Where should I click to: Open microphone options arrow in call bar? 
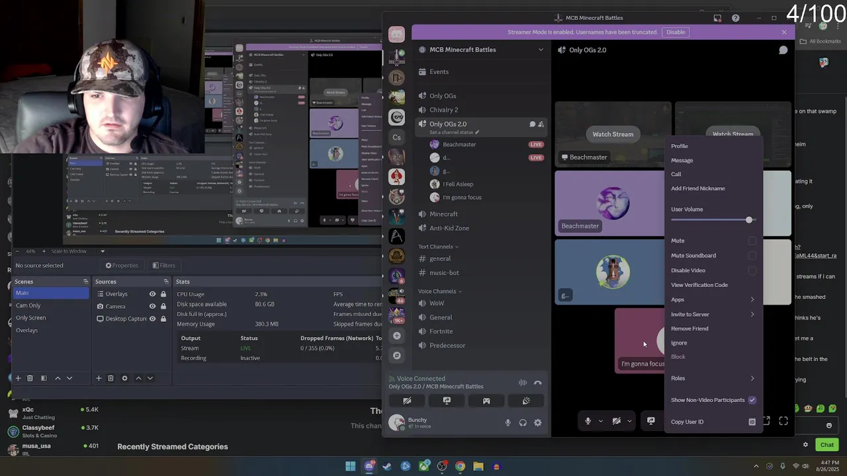(x=601, y=421)
